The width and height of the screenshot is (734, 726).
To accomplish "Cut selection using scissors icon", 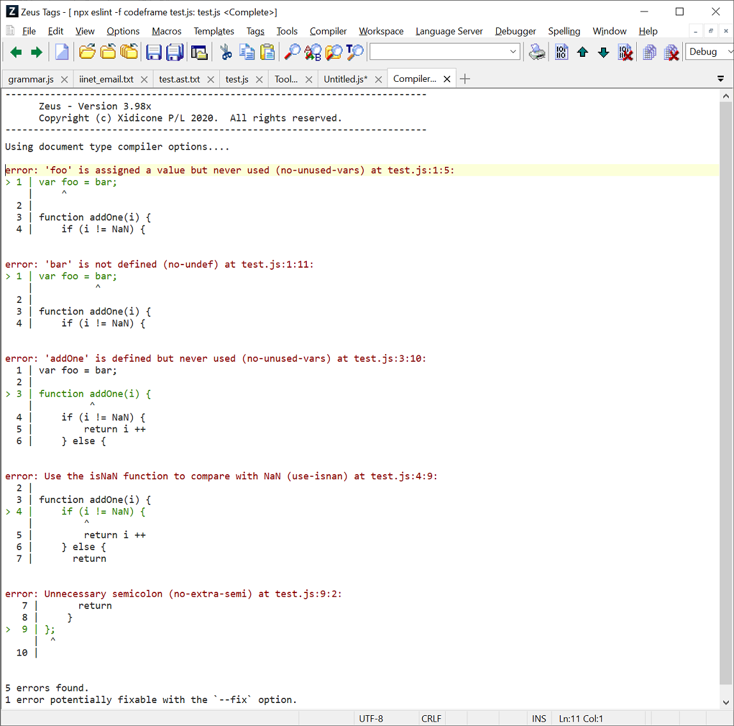I will (226, 52).
